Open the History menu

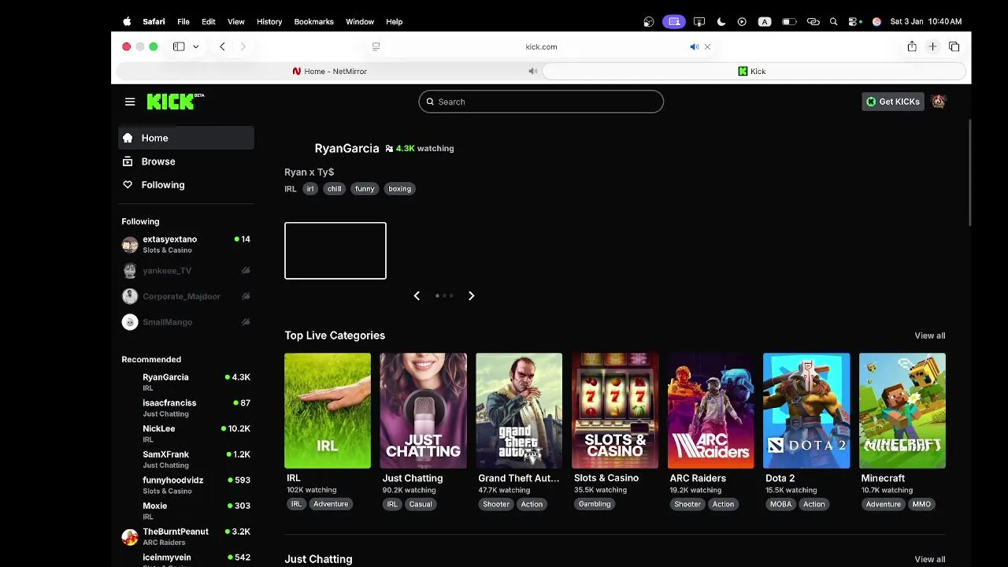269,21
